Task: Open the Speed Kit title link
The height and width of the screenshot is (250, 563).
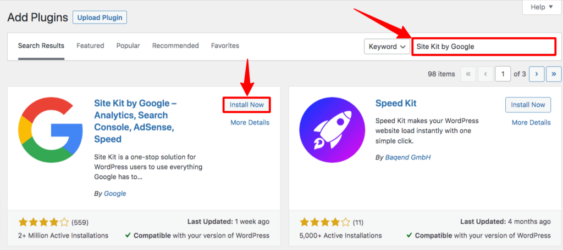Action: click(396, 103)
